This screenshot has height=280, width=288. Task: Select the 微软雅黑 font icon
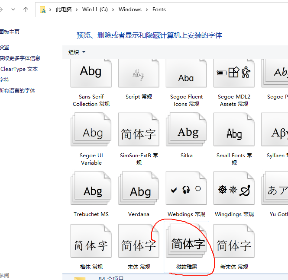coord(187,245)
